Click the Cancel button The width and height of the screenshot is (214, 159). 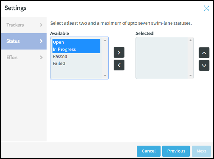click(x=148, y=151)
